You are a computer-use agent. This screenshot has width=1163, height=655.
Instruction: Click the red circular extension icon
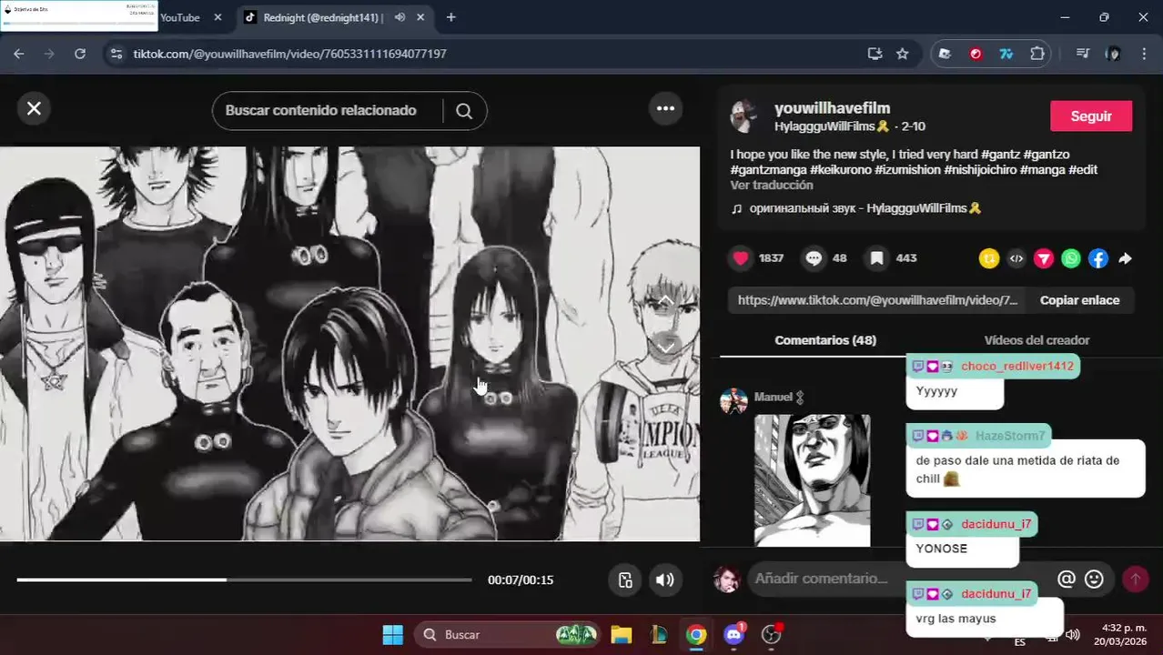[x=976, y=54]
